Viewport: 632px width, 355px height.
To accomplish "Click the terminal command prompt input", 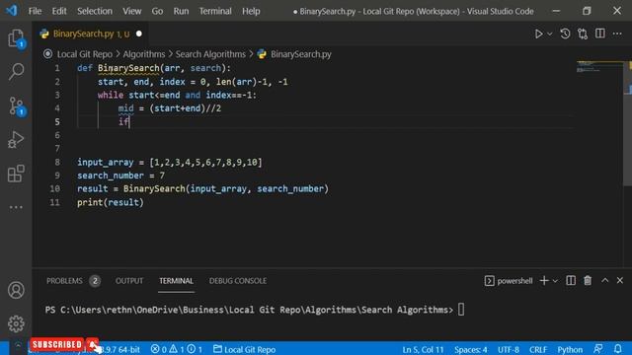I will (x=461, y=310).
